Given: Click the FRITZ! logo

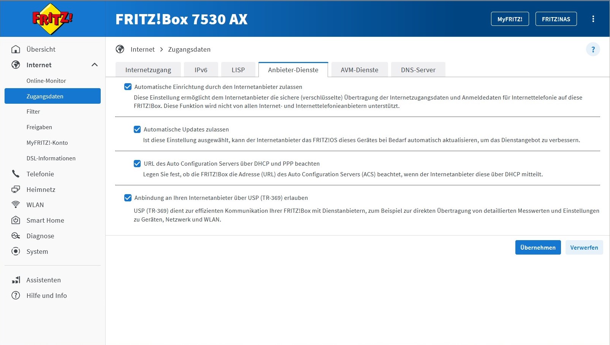Looking at the screenshot, I should [x=52, y=19].
